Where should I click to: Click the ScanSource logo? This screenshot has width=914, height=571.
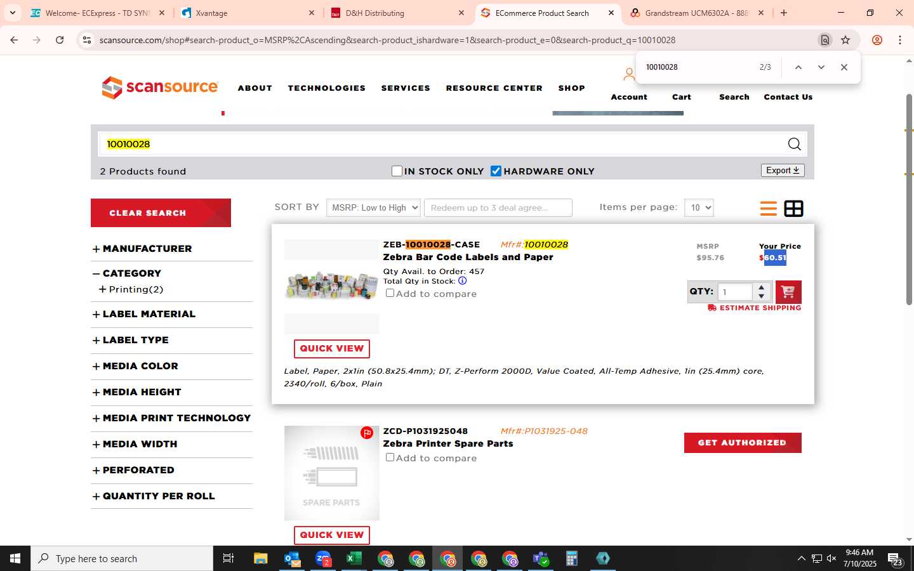coord(161,88)
